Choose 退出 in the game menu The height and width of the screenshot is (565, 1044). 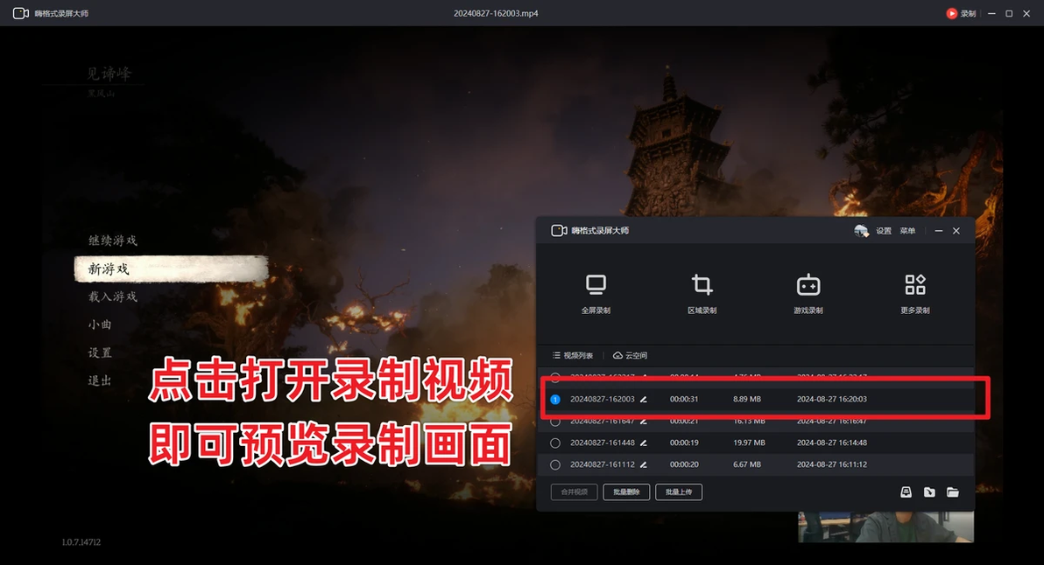100,380
